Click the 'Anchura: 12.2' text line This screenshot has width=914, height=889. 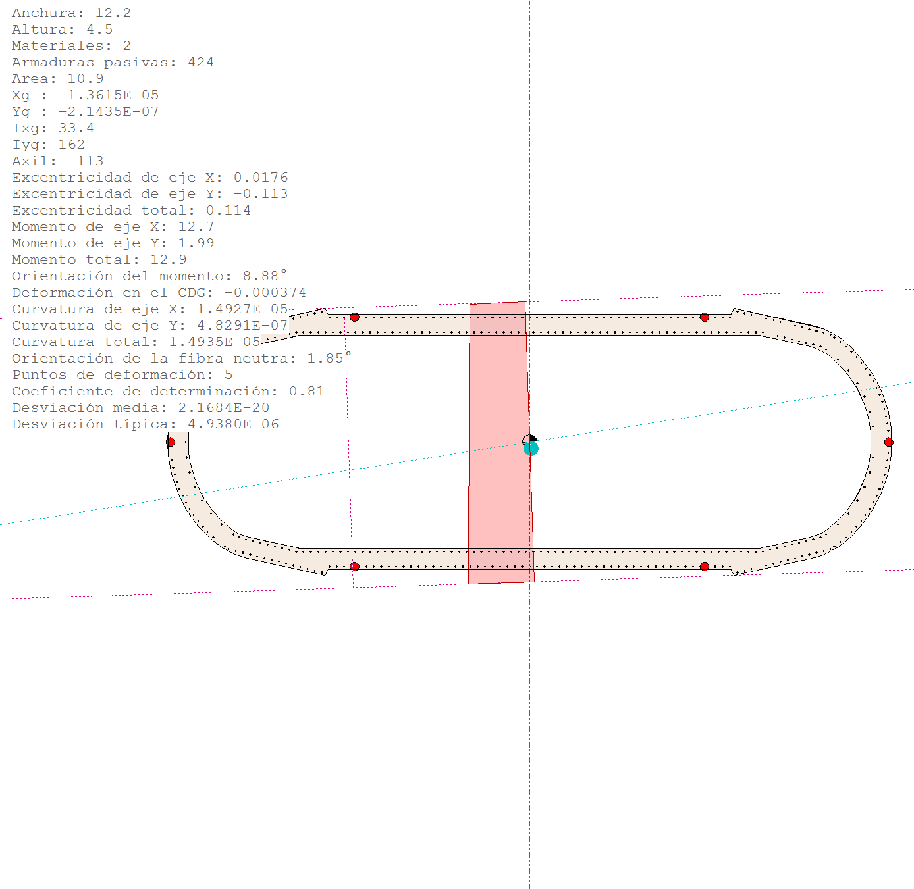[x=71, y=13]
